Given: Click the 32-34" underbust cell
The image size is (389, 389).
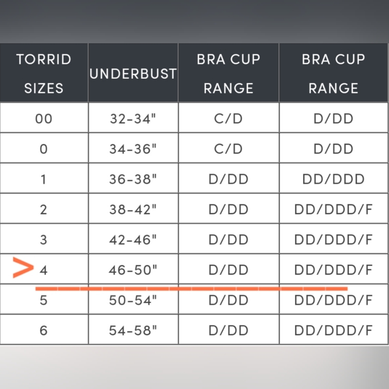Looking at the screenshot, I should [x=133, y=119].
